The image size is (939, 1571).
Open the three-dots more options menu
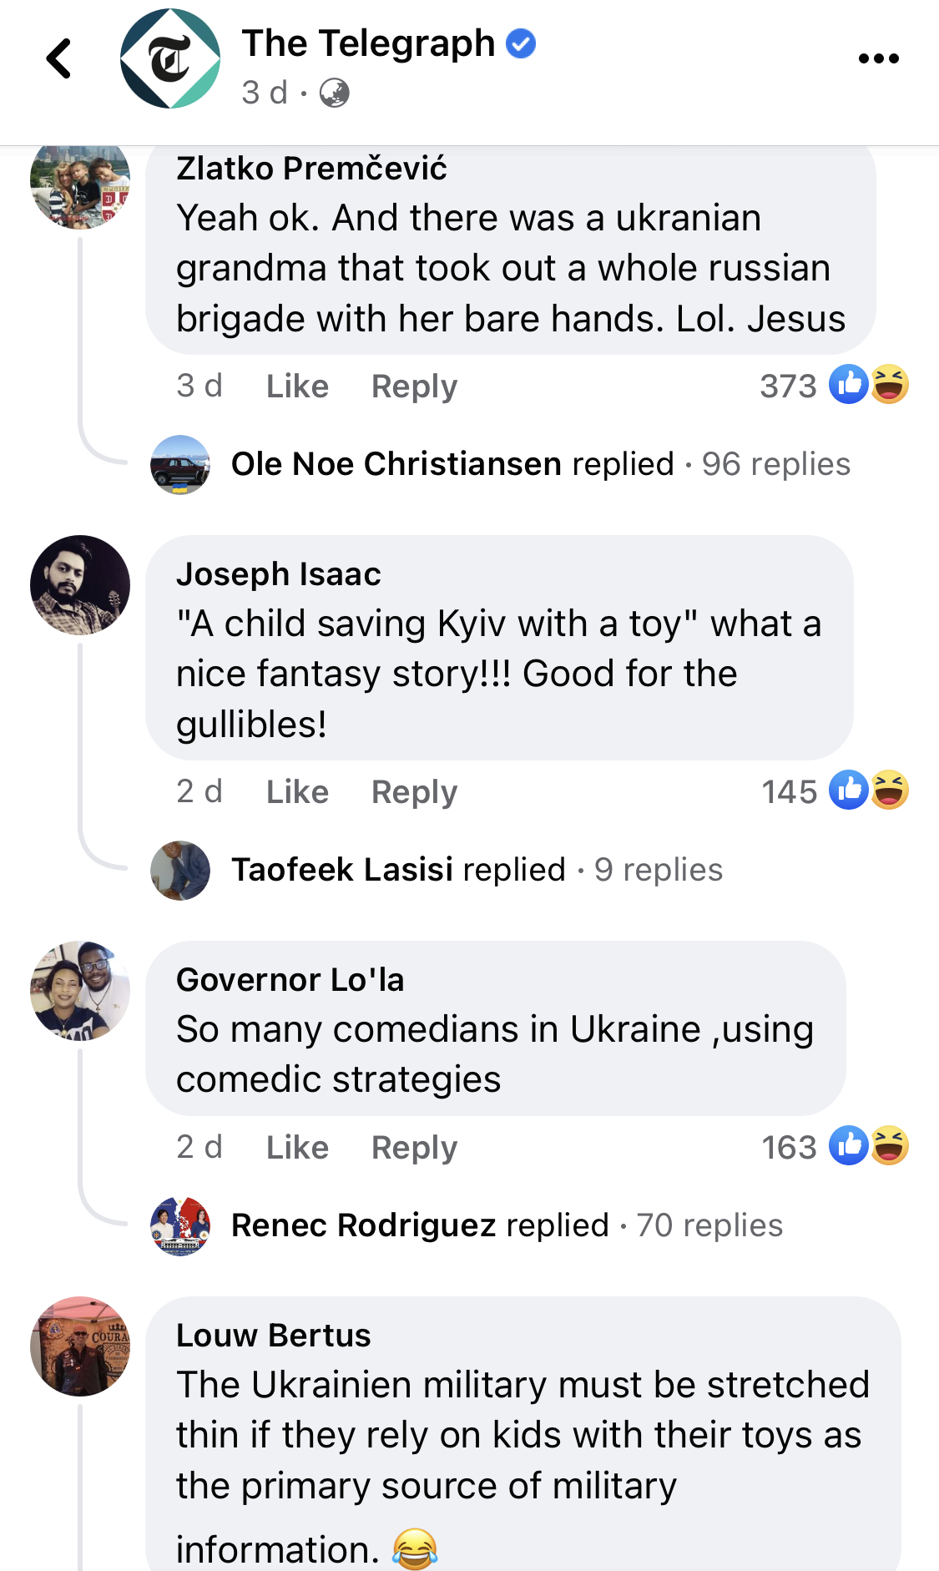878,58
